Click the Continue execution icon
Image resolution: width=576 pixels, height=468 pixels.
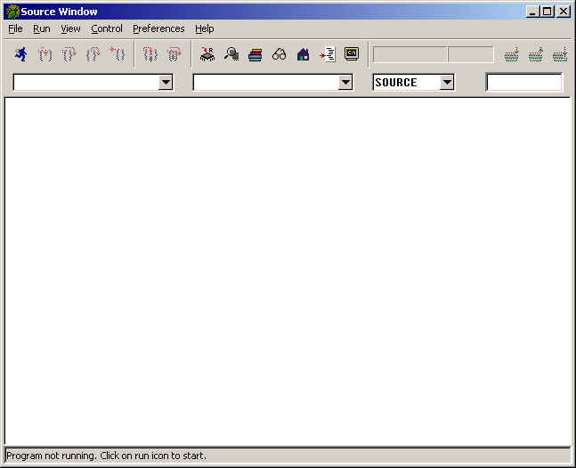tap(118, 54)
